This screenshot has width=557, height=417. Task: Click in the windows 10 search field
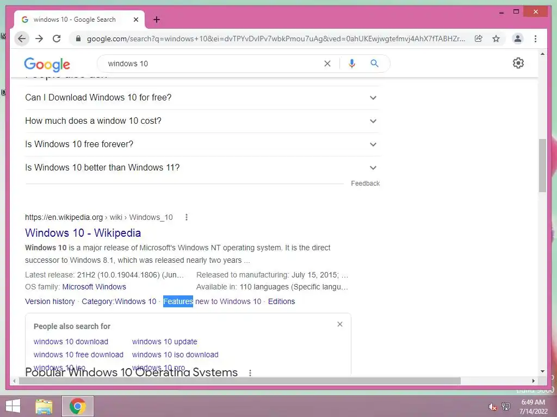pyautogui.click(x=213, y=64)
